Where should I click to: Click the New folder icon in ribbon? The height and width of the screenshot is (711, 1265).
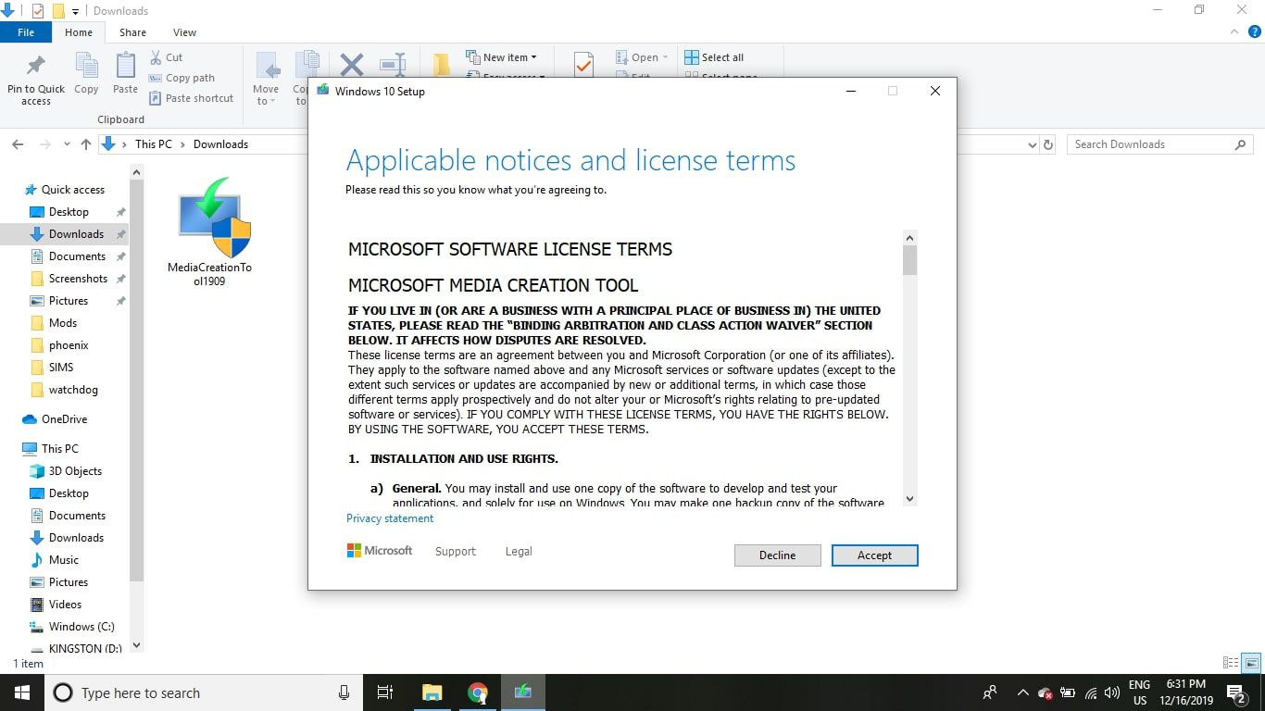pyautogui.click(x=442, y=65)
